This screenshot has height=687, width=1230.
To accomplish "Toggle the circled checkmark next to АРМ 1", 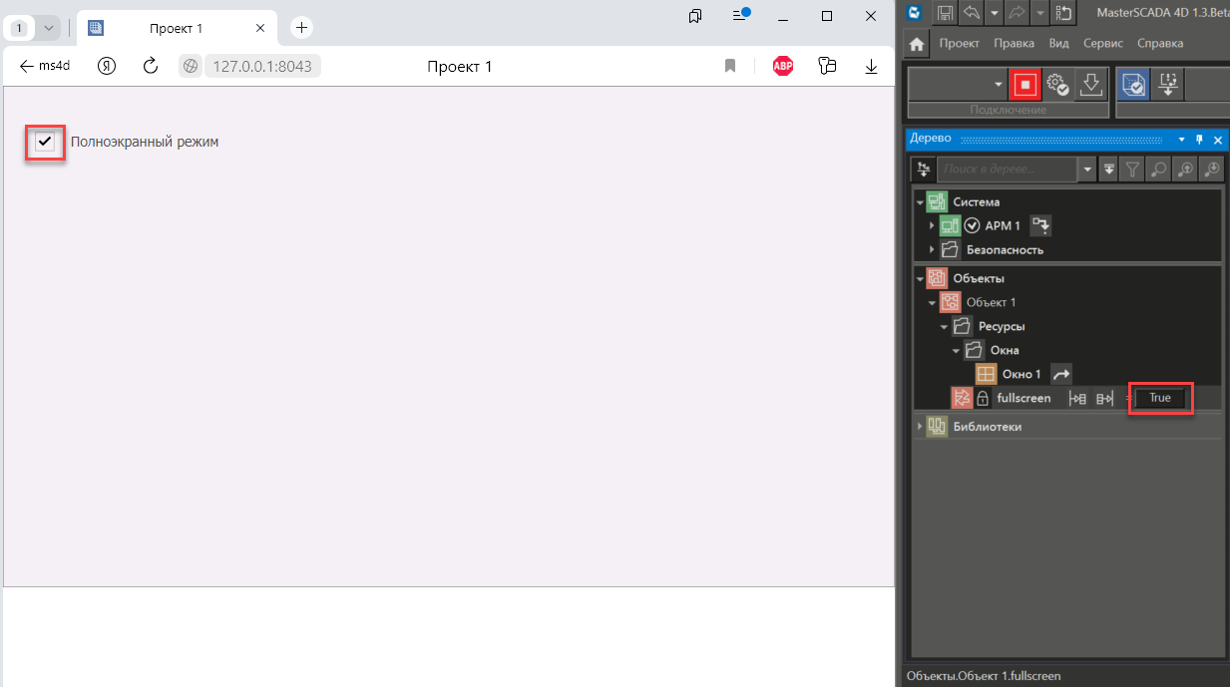I will [x=973, y=226].
